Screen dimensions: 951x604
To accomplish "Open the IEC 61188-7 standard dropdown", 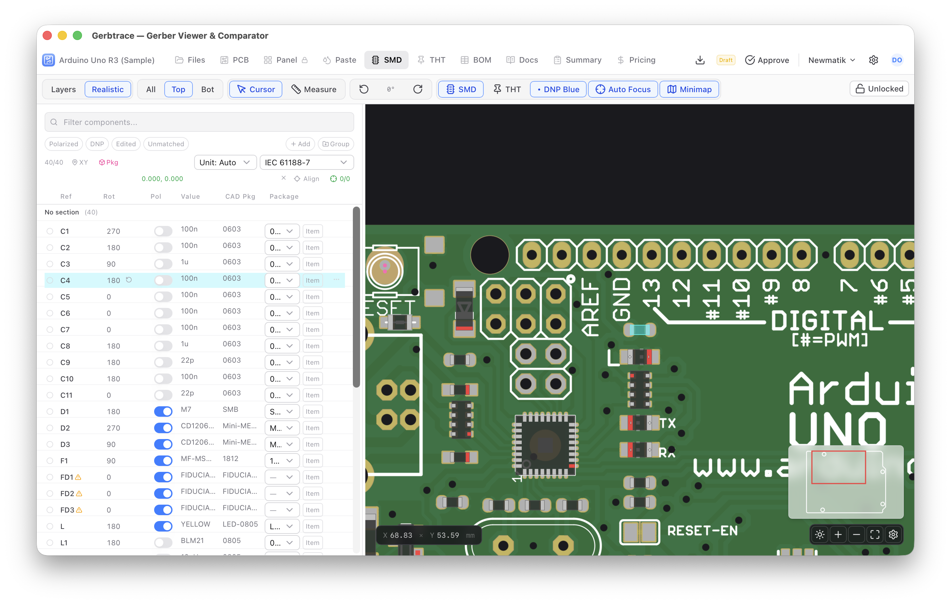I will [x=307, y=162].
